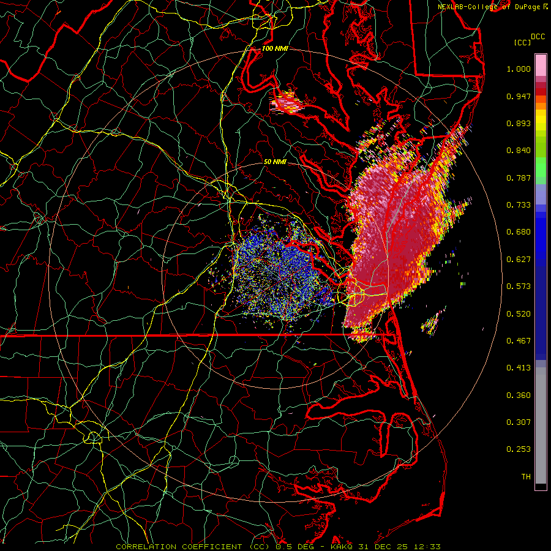Click the 0.413 legend value
The height and width of the screenshot is (551, 551).
(519, 368)
